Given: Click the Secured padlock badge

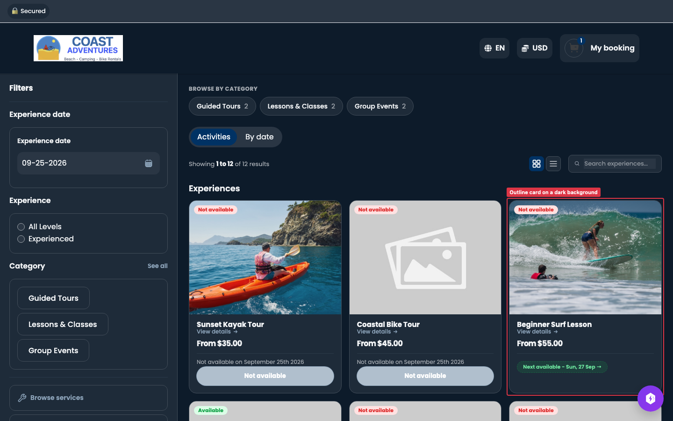Looking at the screenshot, I should 29,11.
